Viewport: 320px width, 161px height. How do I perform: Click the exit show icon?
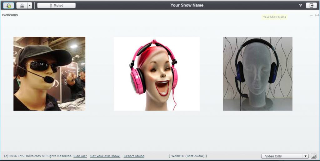(312, 6)
